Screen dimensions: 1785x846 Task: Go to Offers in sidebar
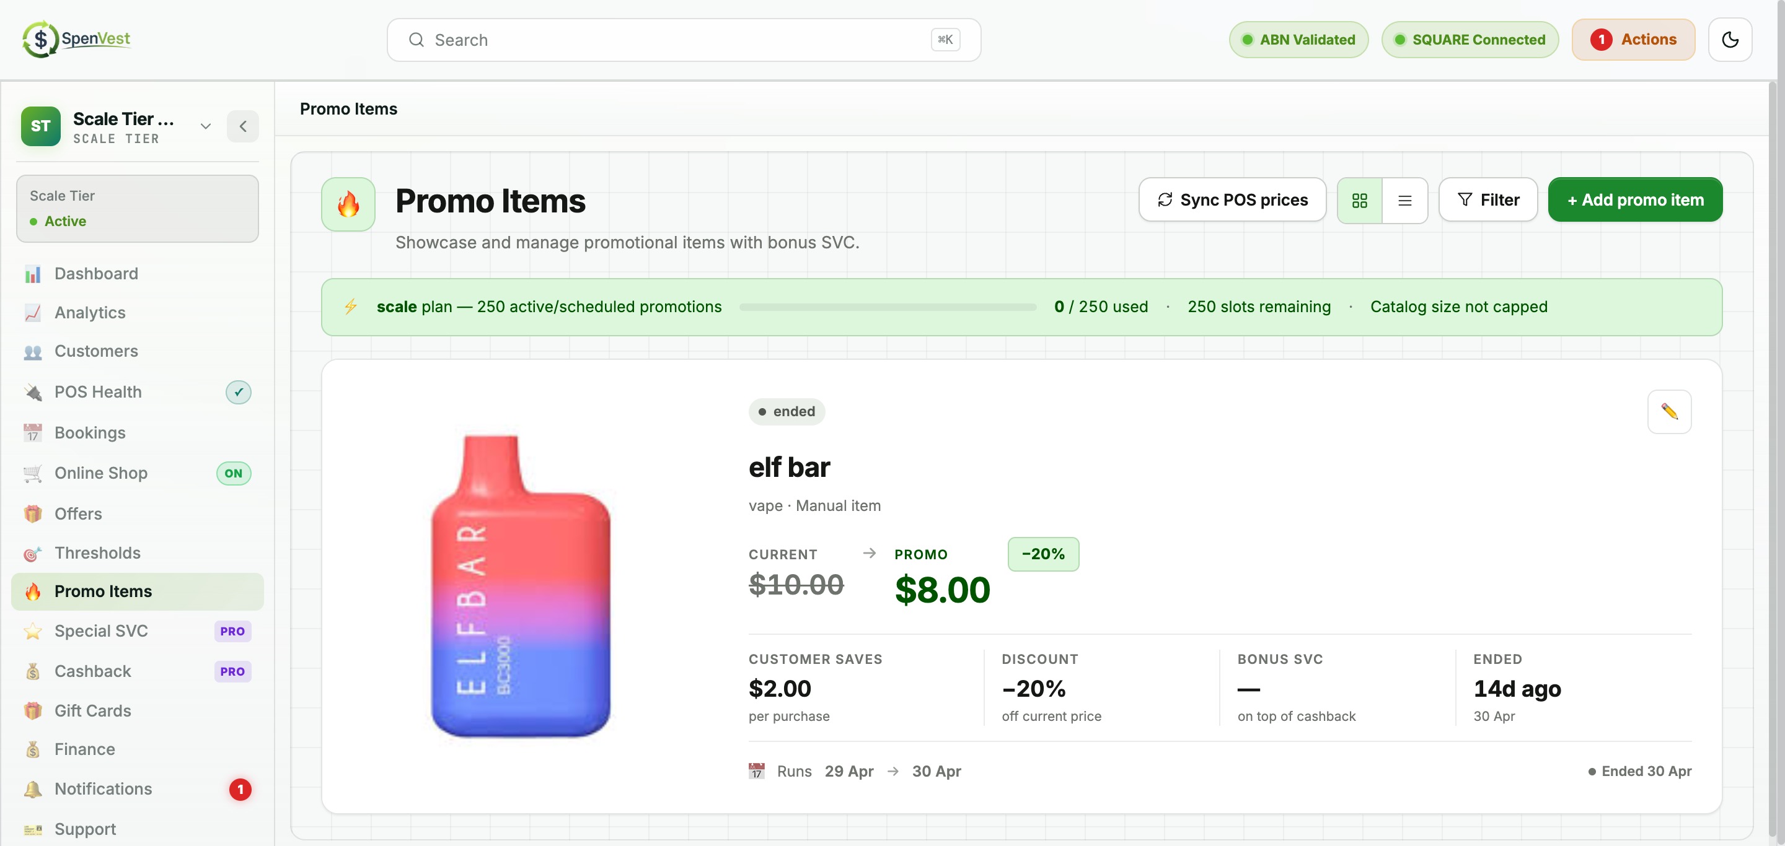pos(137,513)
